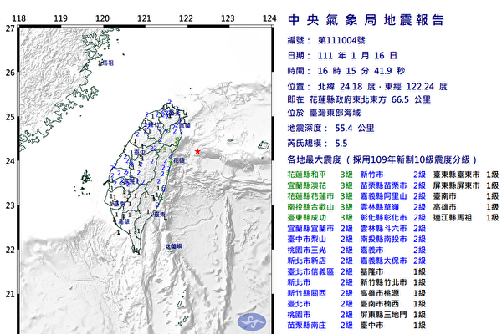The width and height of the screenshot is (502, 334).
Task: Click the 嘉義縣阿里山 intensity row
Action: 393,196
